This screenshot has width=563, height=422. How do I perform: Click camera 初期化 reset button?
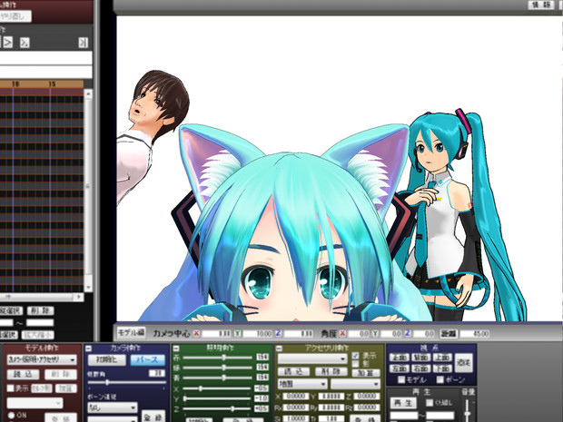tap(107, 359)
